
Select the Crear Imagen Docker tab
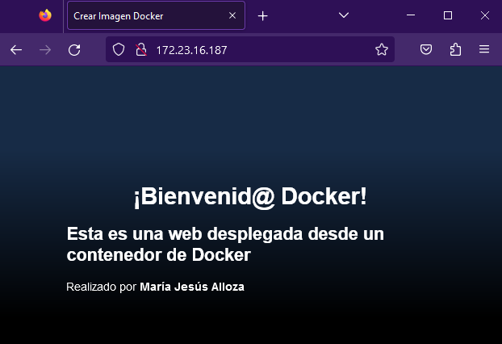point(145,15)
